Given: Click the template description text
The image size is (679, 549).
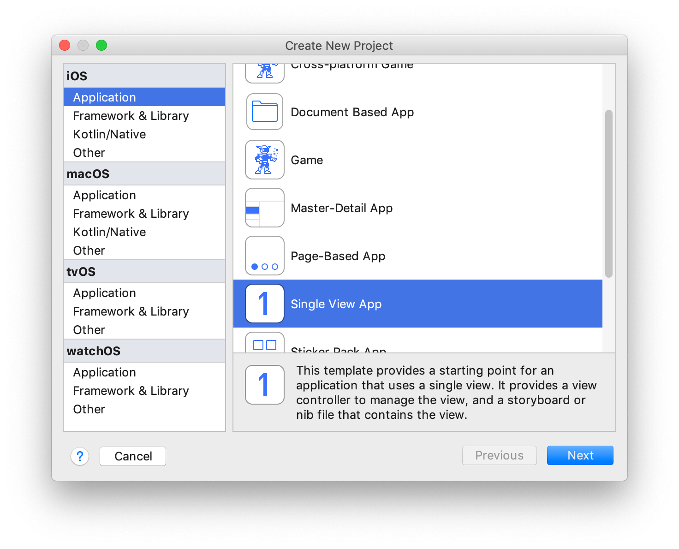Looking at the screenshot, I should pos(447,393).
